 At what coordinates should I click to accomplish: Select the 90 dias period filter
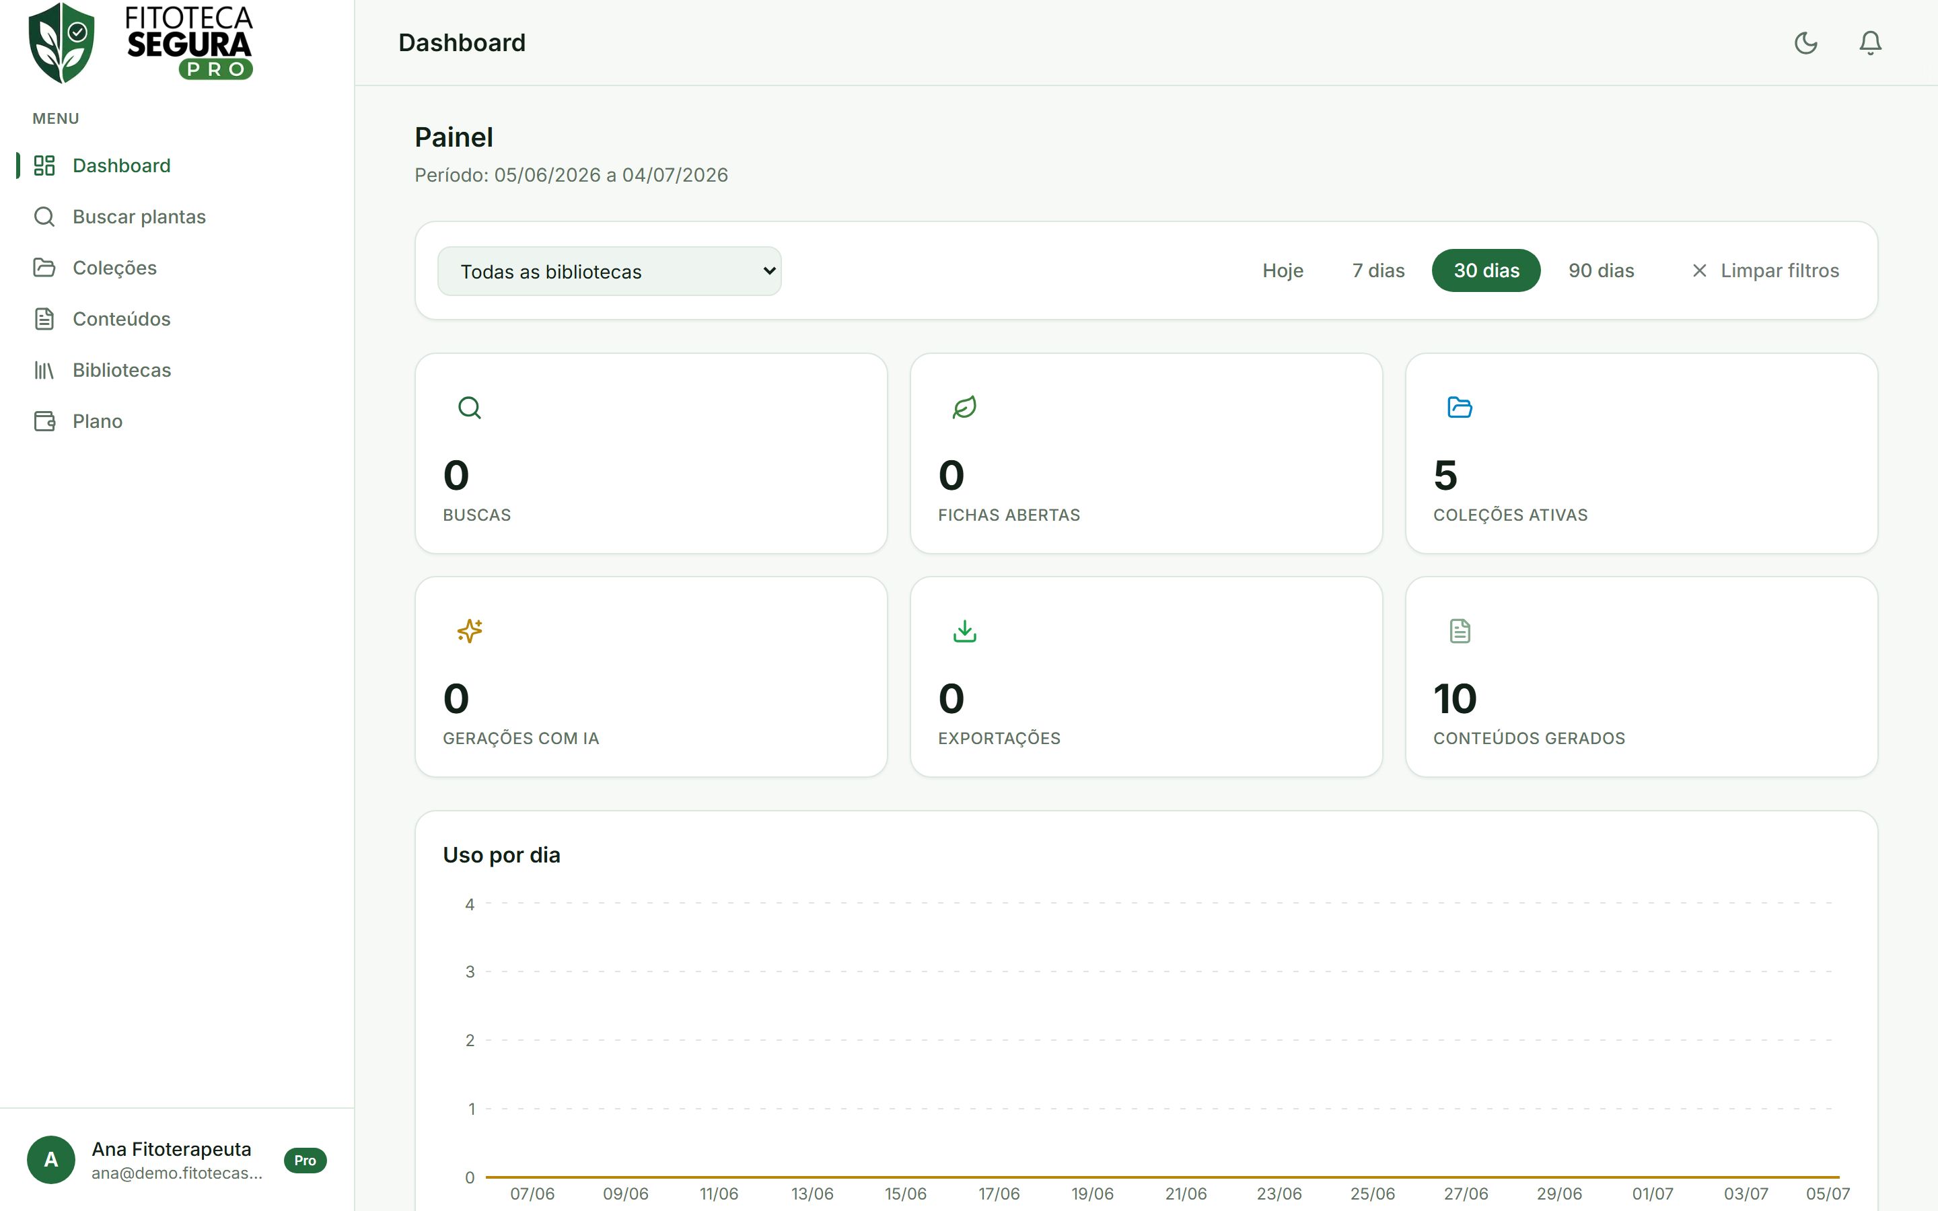click(1602, 270)
